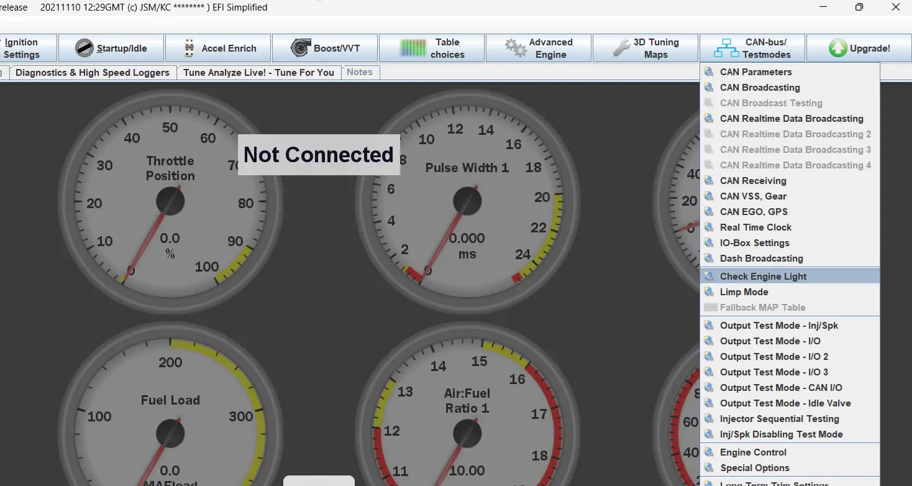This screenshot has height=486, width=912.
Task: Click the green Upgrade arrow icon
Action: coord(838,48)
